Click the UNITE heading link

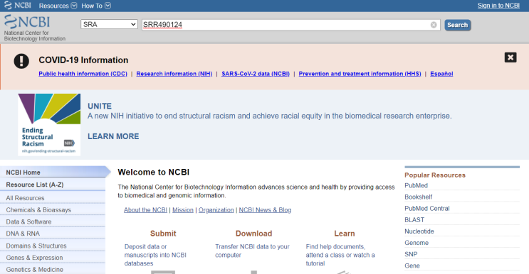(100, 106)
